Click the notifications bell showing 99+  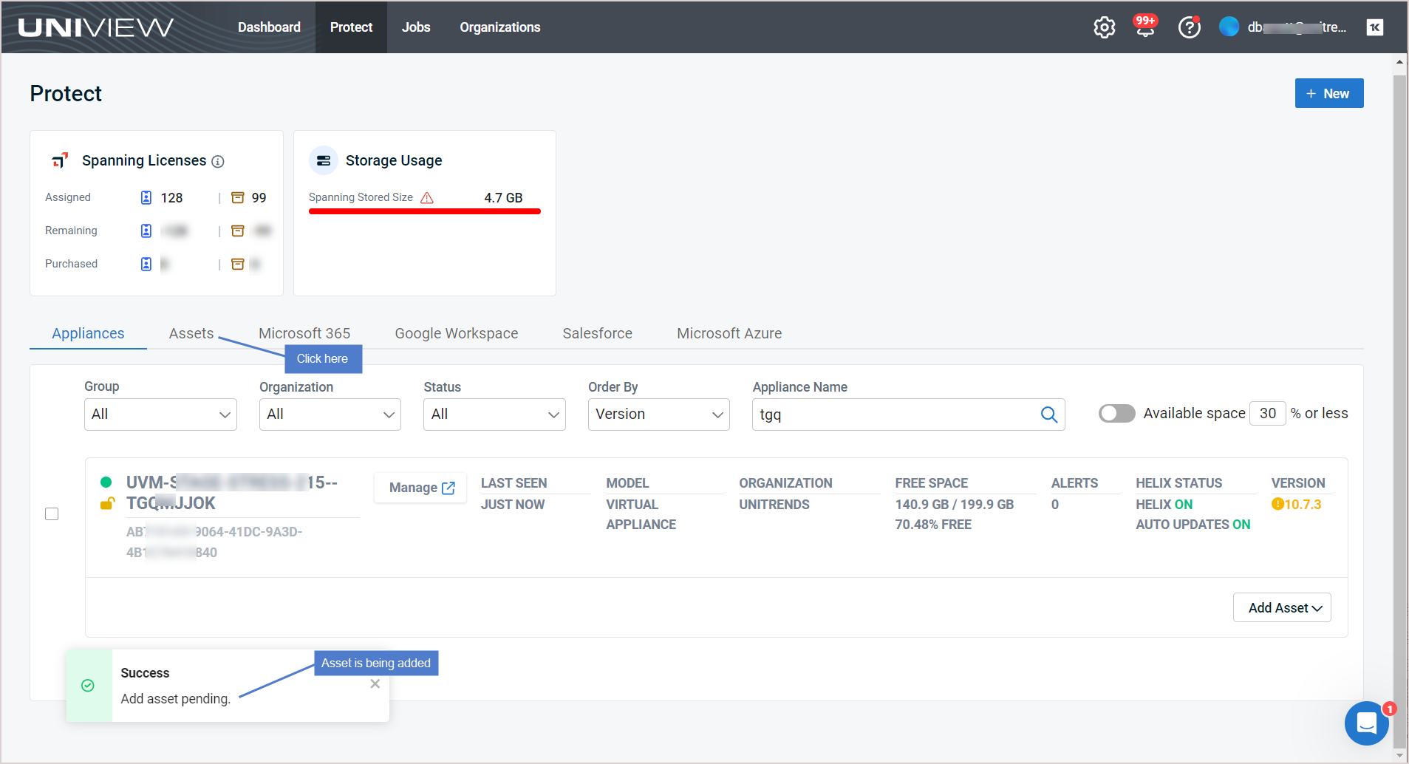click(x=1144, y=27)
